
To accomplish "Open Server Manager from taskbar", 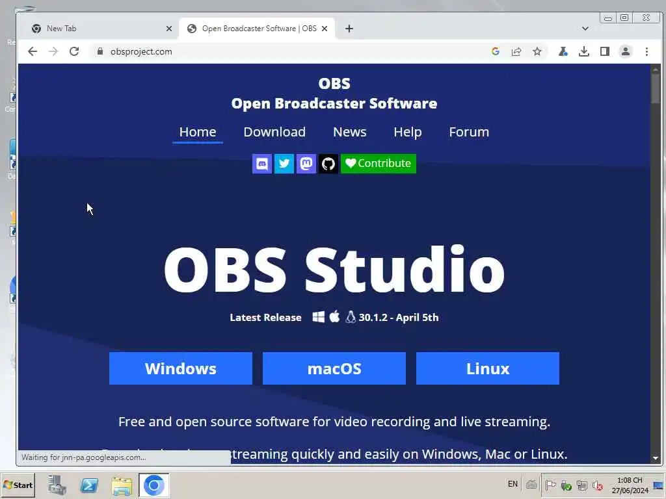I will click(x=57, y=485).
